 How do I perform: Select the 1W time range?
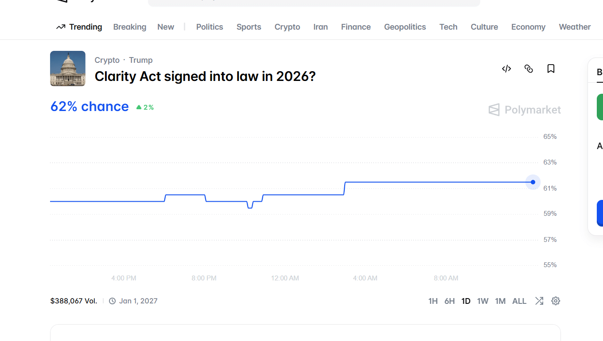click(x=482, y=301)
